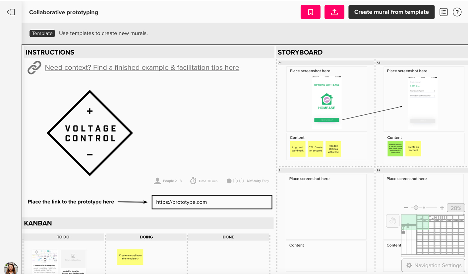Click the Template badge label
Viewport: 468px width, 274px height.
[42, 33]
